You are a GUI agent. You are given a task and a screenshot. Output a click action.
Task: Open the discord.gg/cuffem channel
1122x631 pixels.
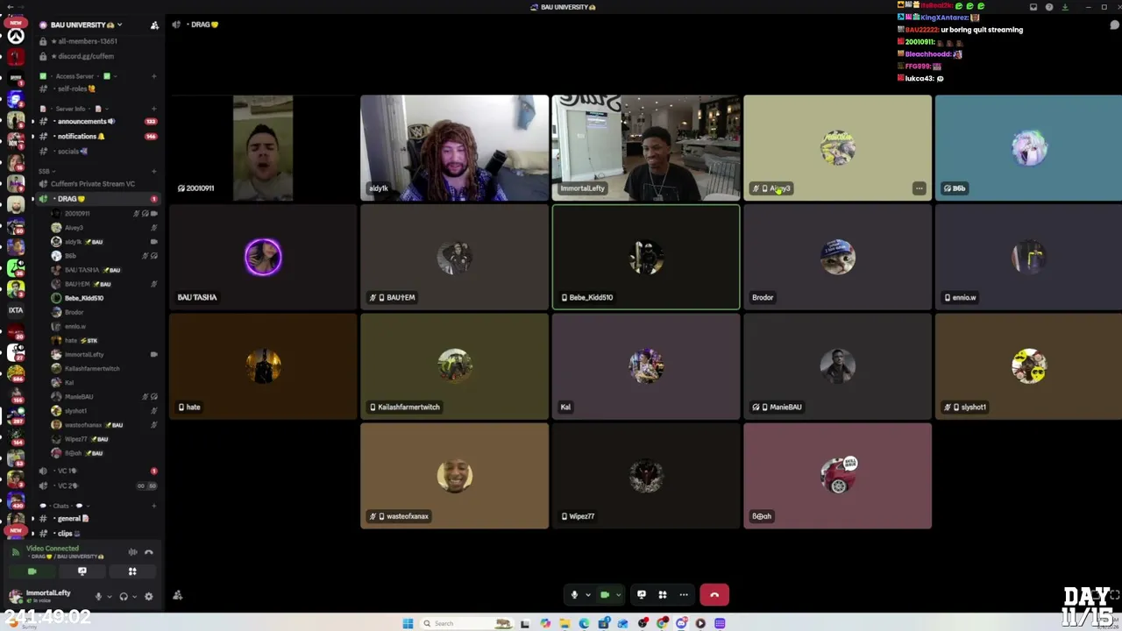click(x=96, y=56)
